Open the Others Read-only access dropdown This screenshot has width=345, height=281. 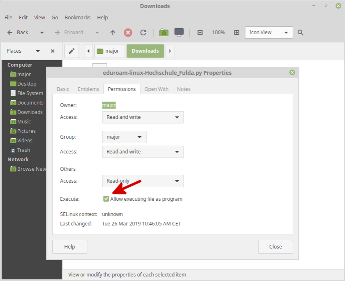point(143,181)
